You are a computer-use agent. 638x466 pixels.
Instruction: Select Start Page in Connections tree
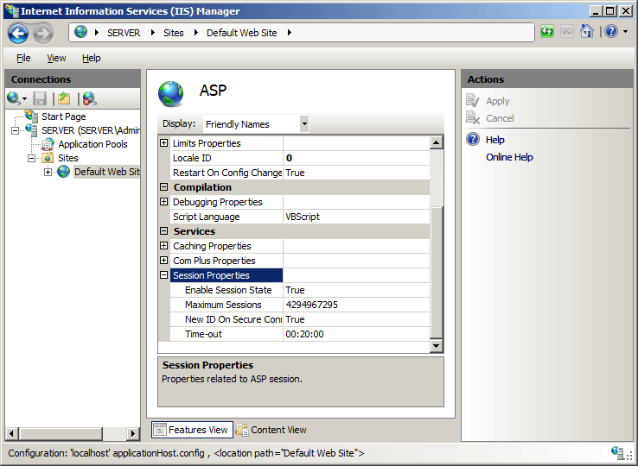tap(63, 116)
